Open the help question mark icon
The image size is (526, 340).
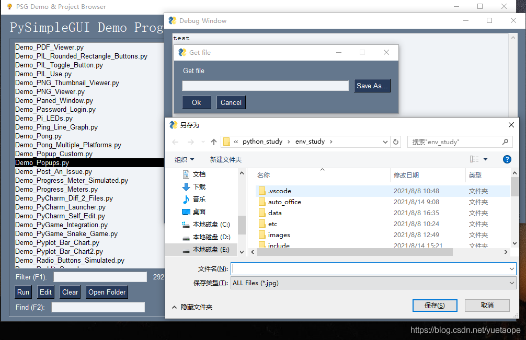507,159
